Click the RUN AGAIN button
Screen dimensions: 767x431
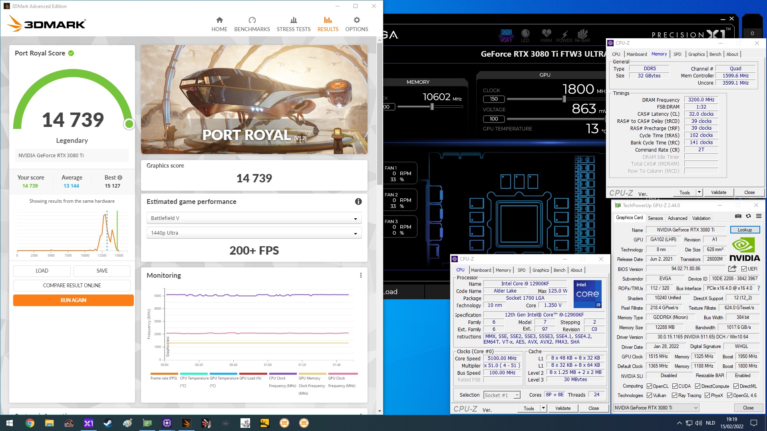pyautogui.click(x=74, y=300)
